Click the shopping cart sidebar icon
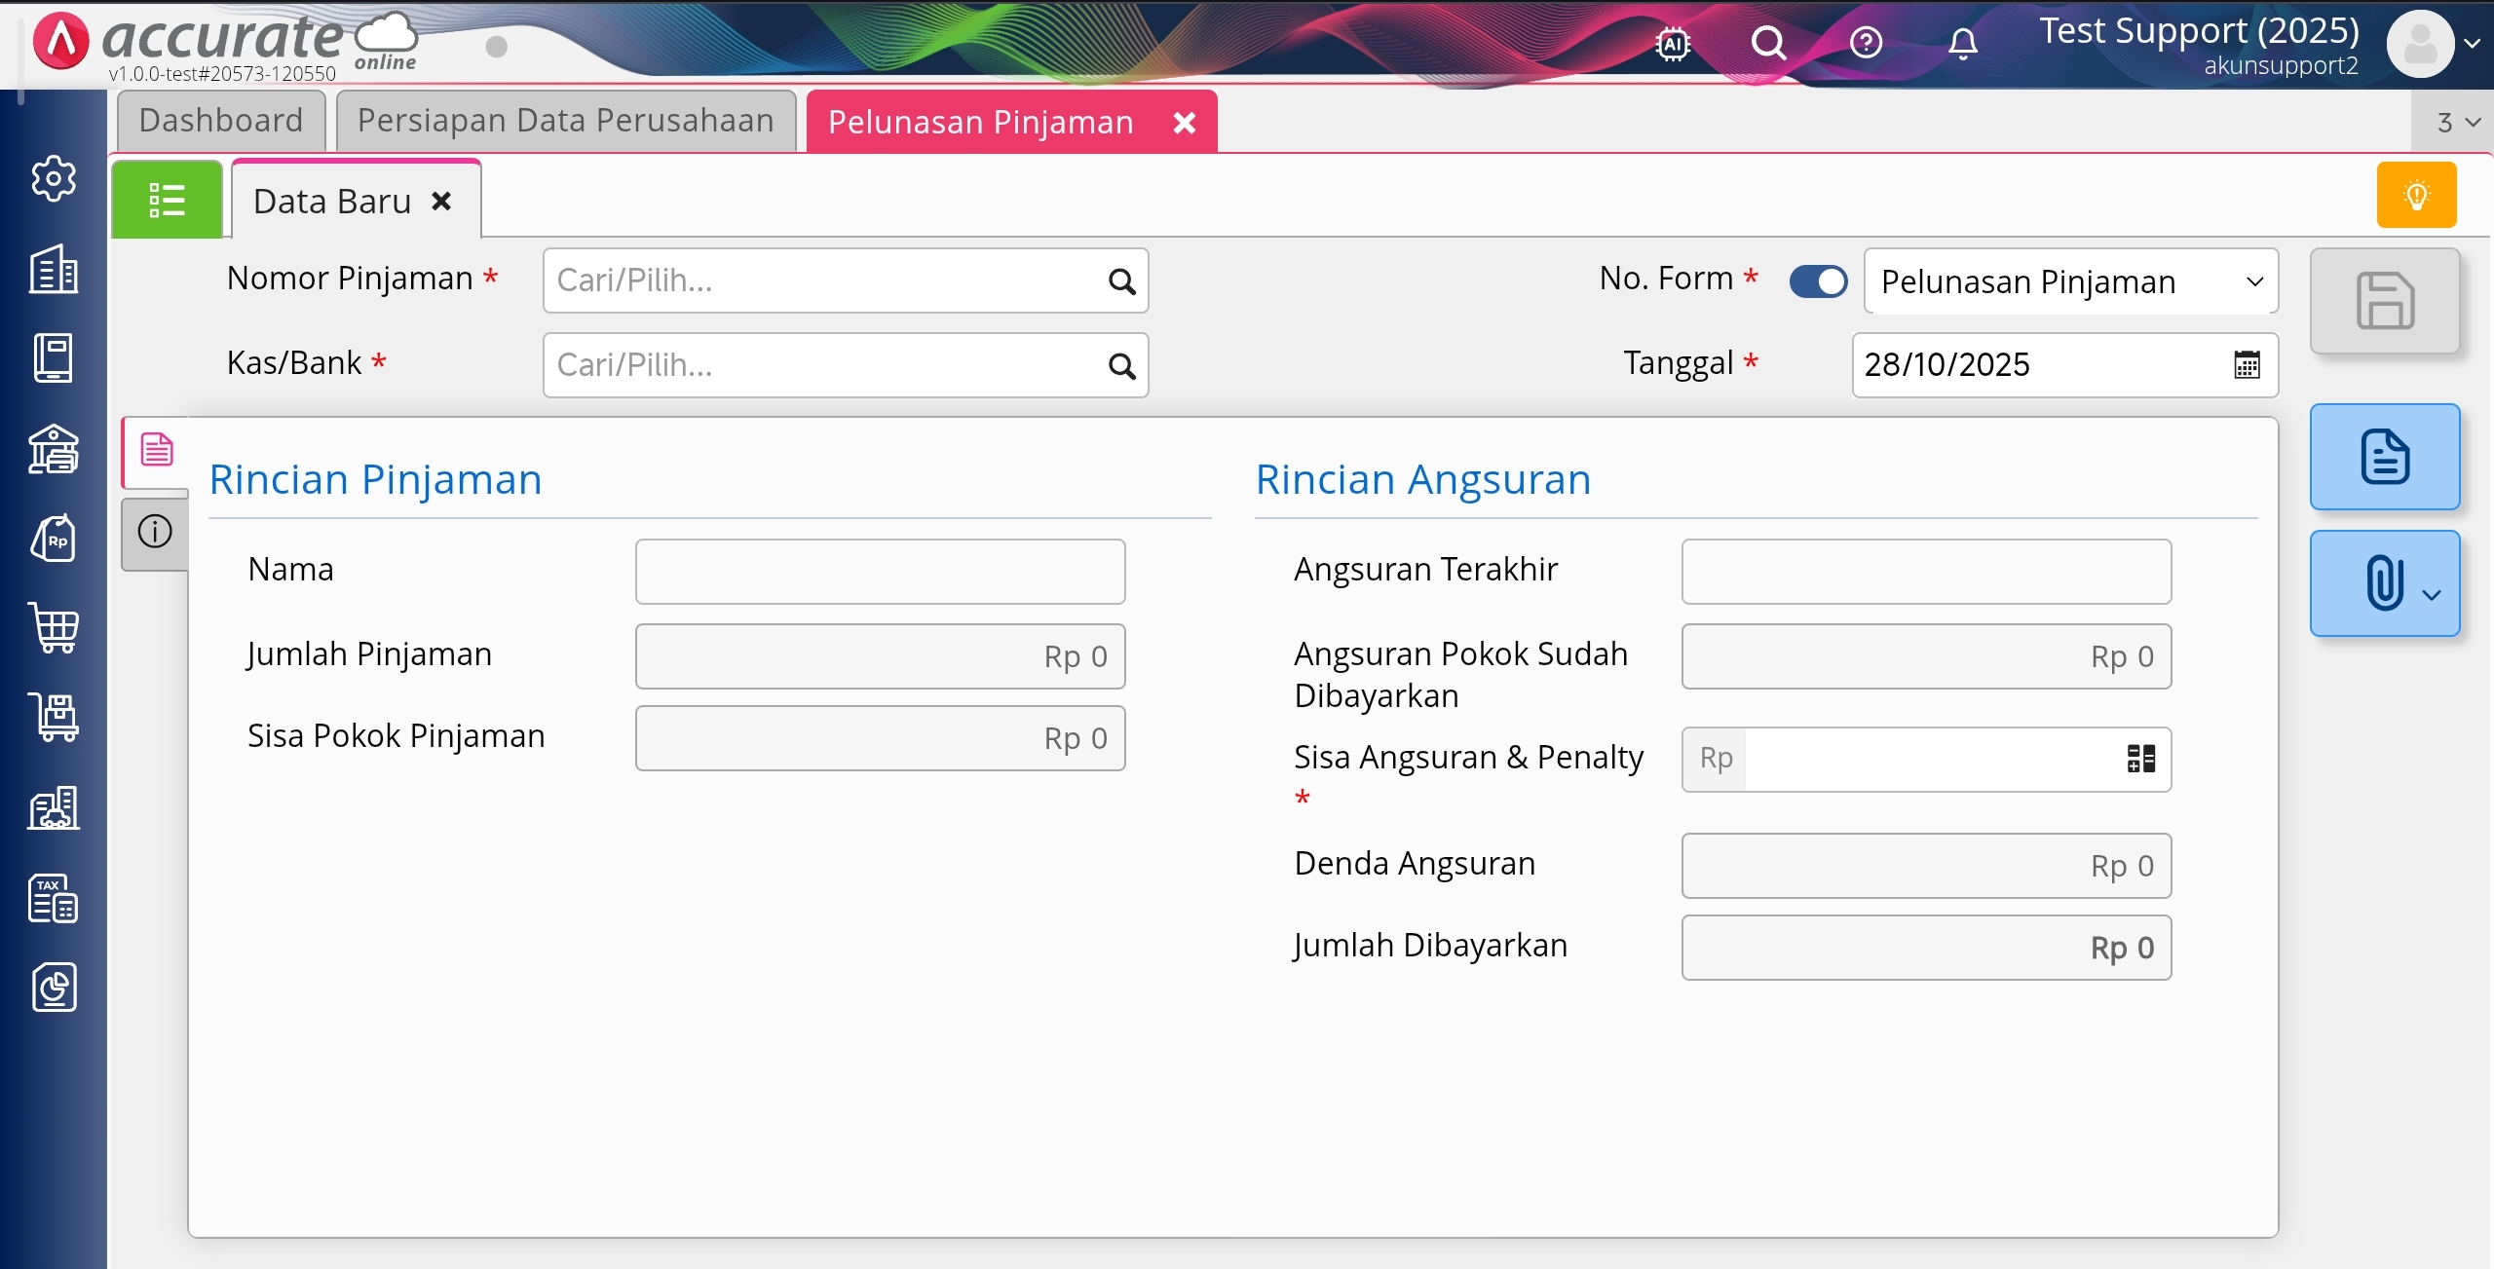Viewport: 2494px width, 1269px height. click(x=54, y=628)
